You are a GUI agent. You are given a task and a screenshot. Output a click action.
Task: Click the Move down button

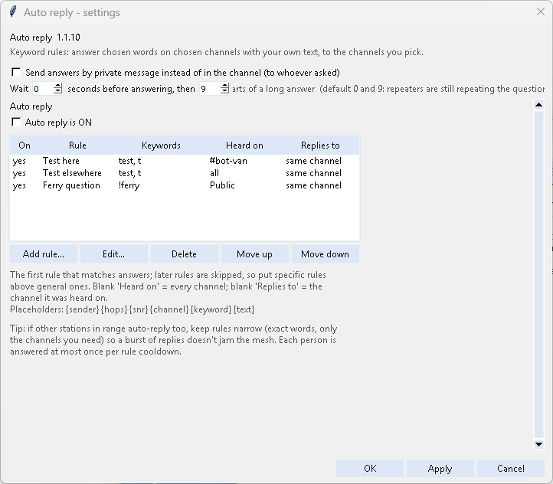pos(326,254)
